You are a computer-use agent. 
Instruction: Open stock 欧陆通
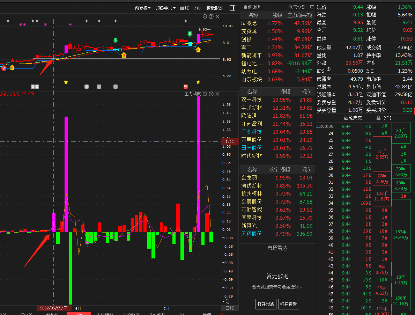[277, 116]
